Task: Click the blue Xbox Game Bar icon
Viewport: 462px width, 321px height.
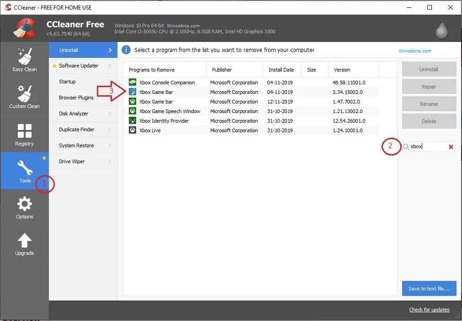Action: pyautogui.click(x=133, y=92)
